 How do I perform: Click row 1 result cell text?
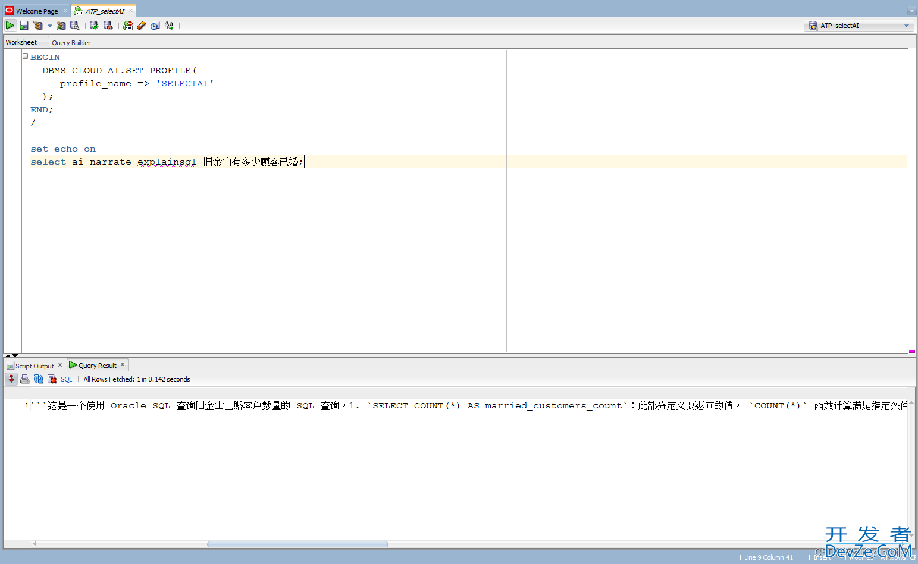pyautogui.click(x=469, y=405)
